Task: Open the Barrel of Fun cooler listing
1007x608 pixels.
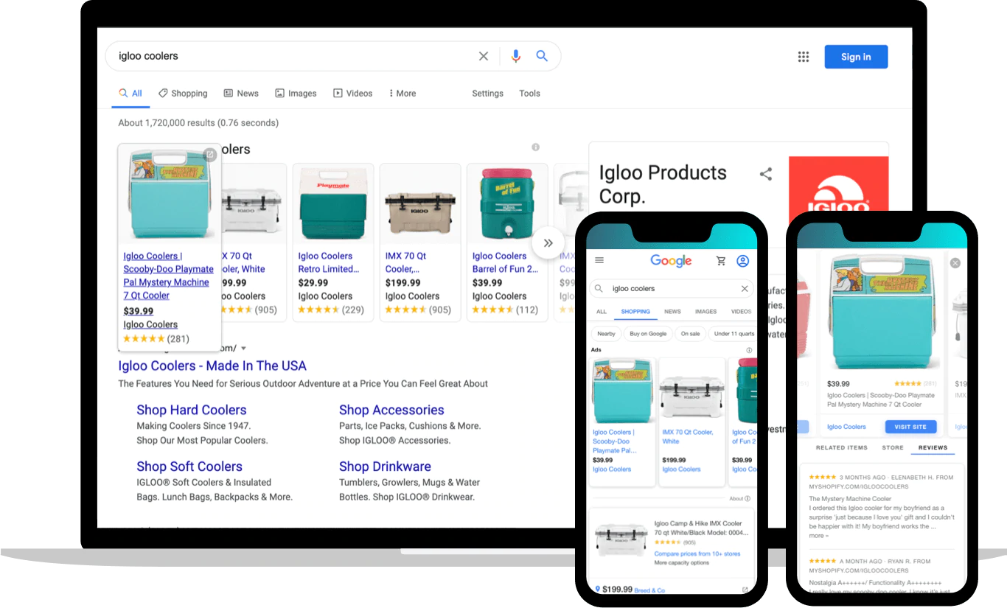Action: 505,262
